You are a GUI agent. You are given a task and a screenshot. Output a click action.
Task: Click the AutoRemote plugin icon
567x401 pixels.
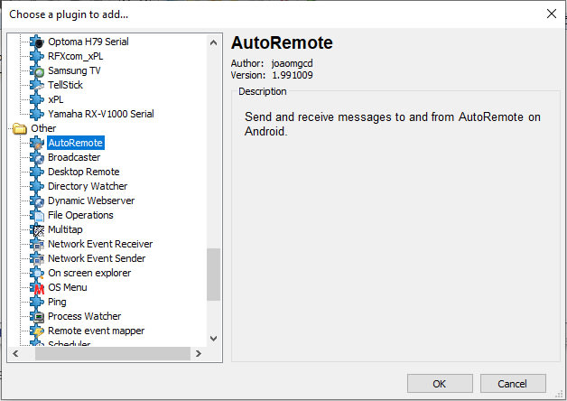point(37,143)
